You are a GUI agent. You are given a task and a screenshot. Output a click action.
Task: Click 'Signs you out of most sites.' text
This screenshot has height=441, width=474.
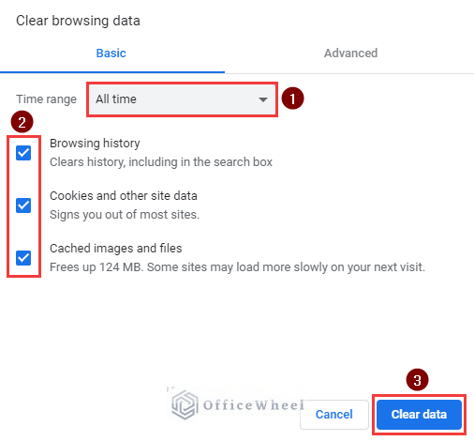point(125,215)
